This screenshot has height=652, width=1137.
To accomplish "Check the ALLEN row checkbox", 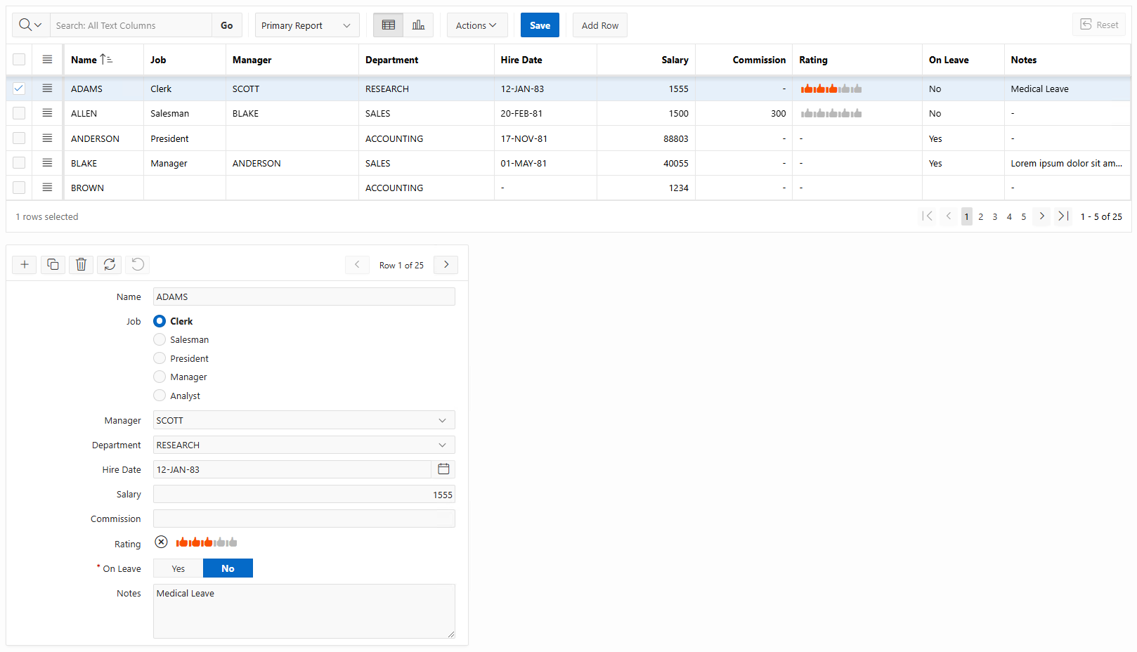I will [19, 113].
